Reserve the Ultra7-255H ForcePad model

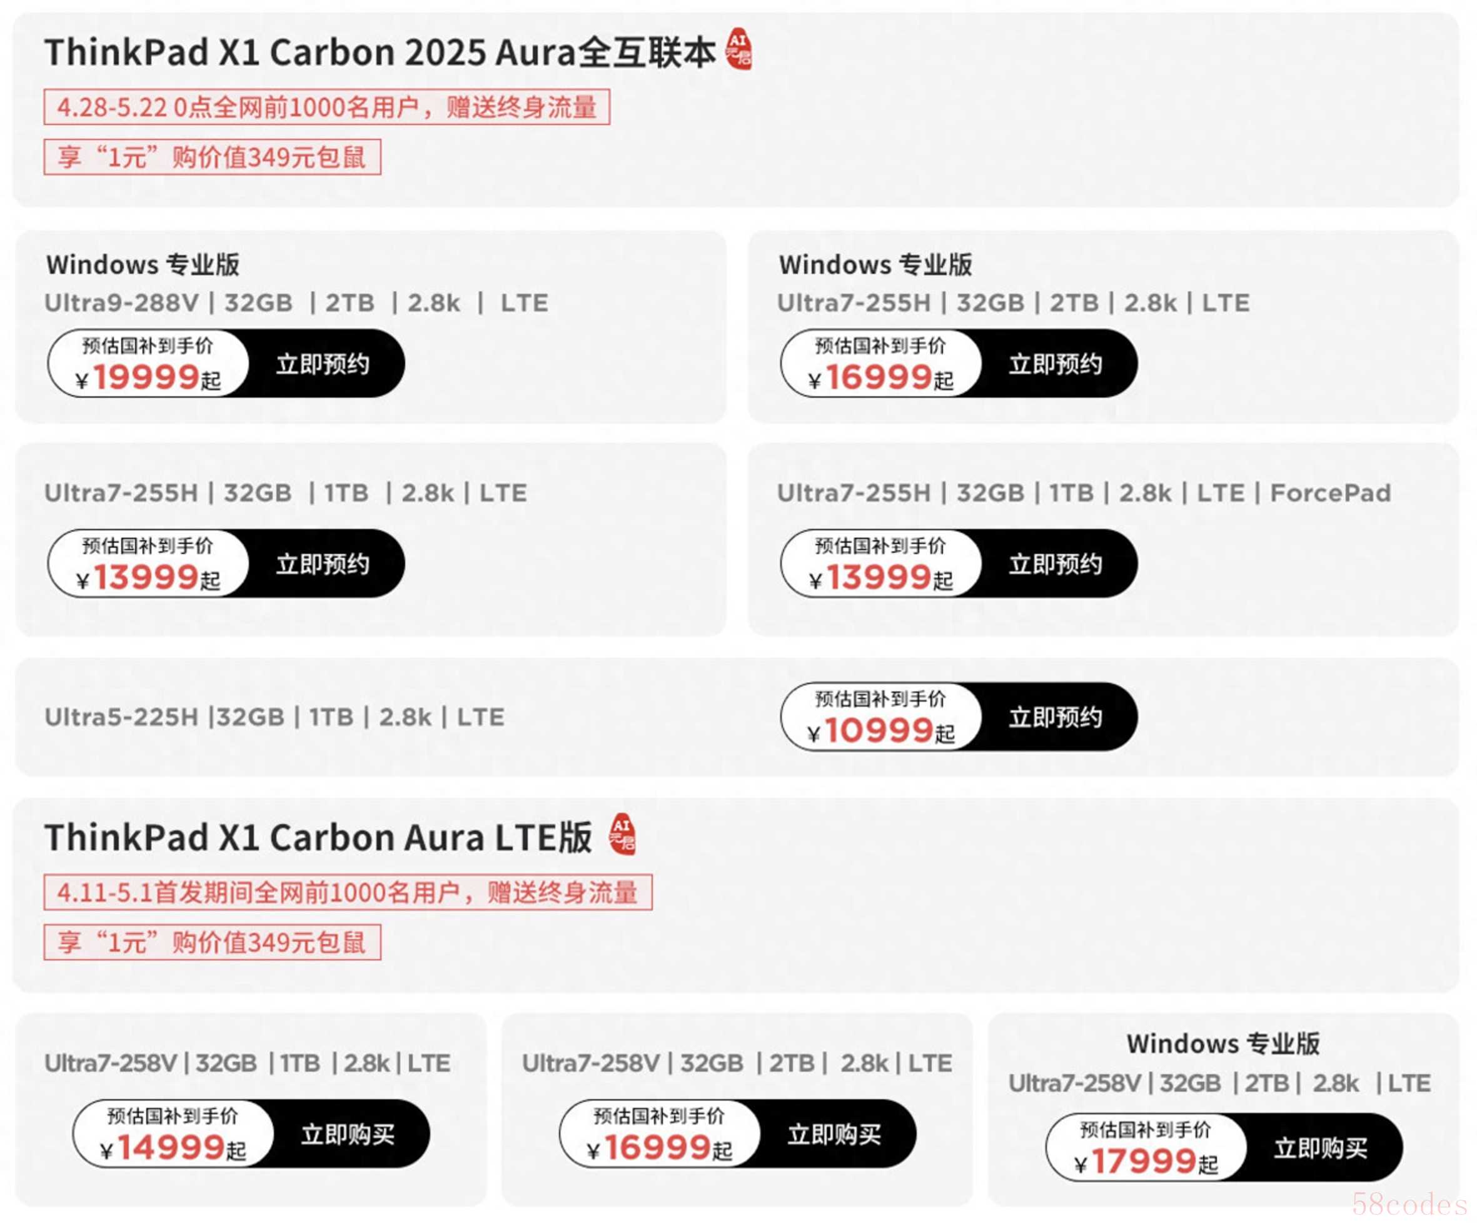pos(1055,564)
